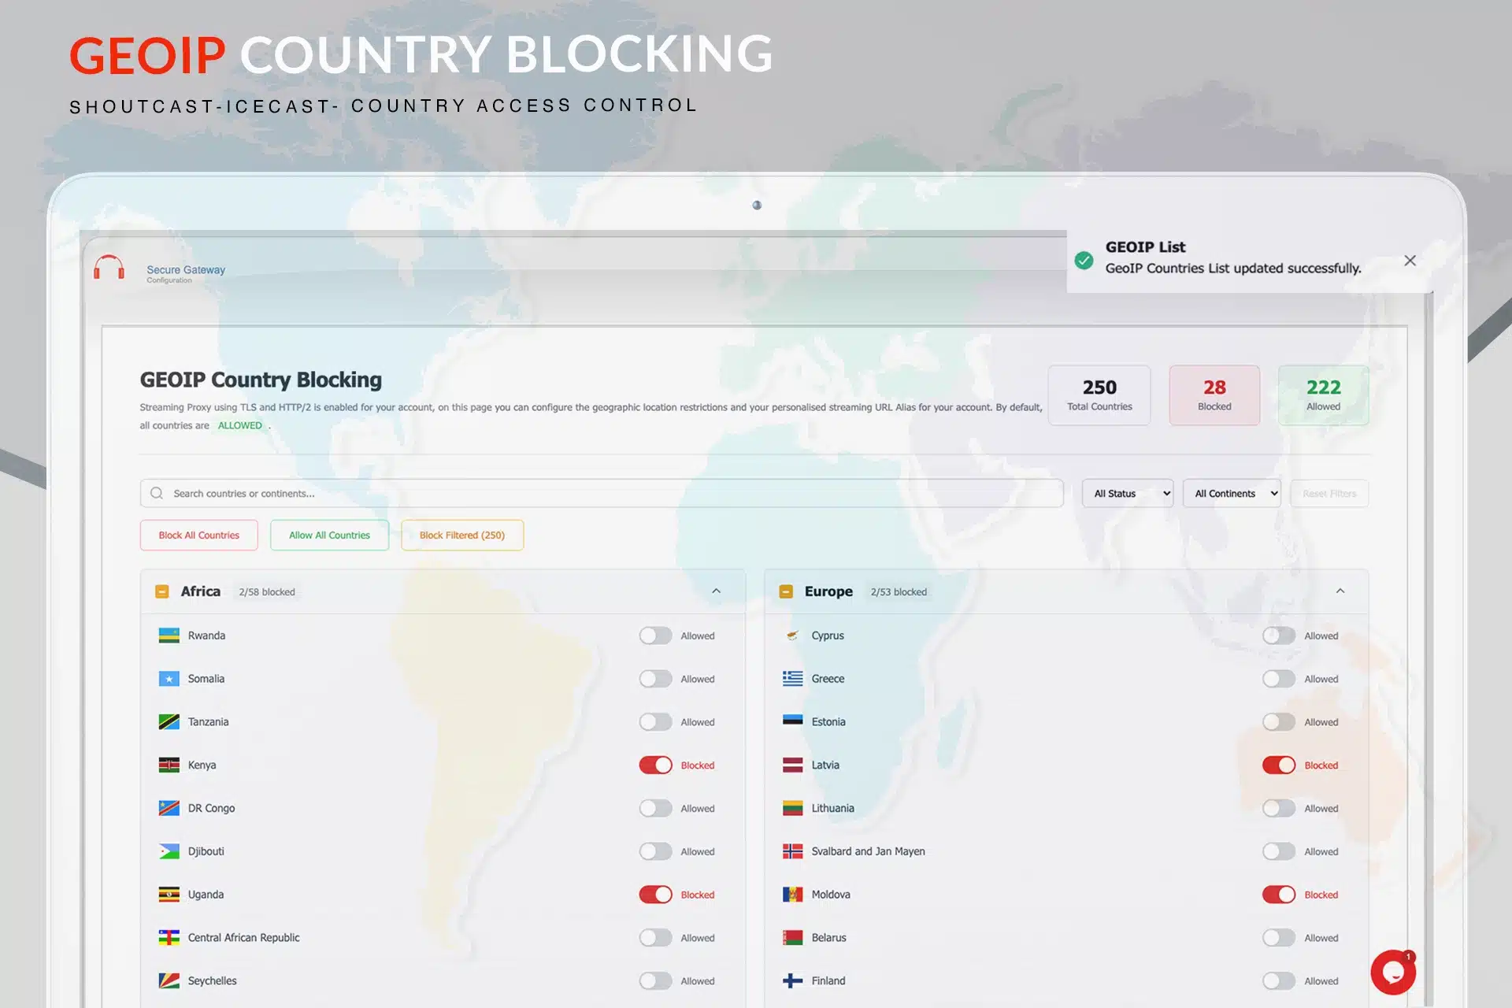Screen dimensions: 1512x1008
Task: Click the red headphones logo icon
Action: pos(109,268)
